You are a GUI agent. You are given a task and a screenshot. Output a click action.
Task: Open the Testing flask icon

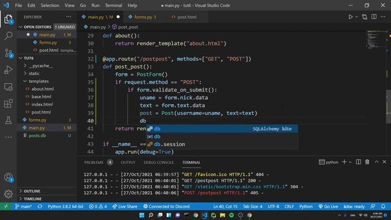point(8,120)
